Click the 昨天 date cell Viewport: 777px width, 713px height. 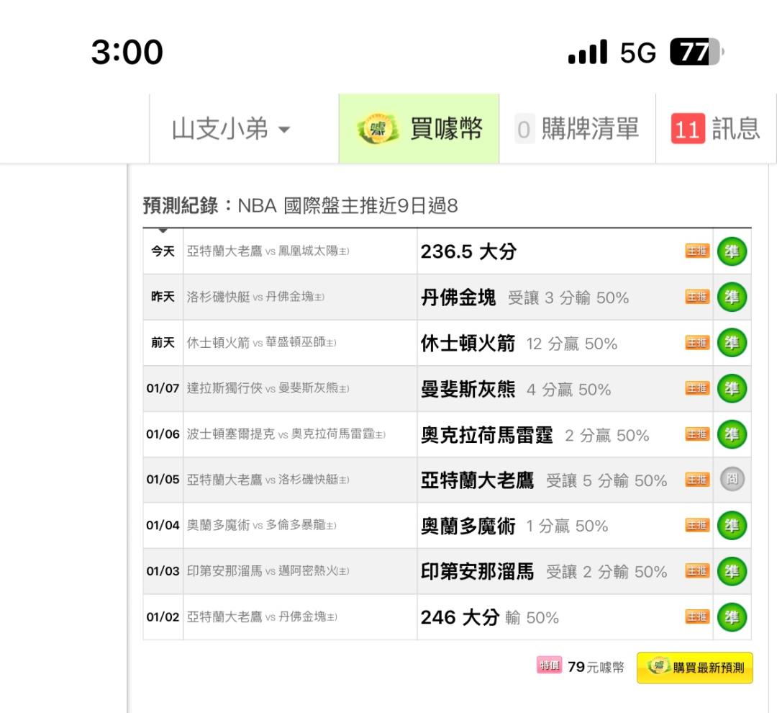click(x=163, y=297)
